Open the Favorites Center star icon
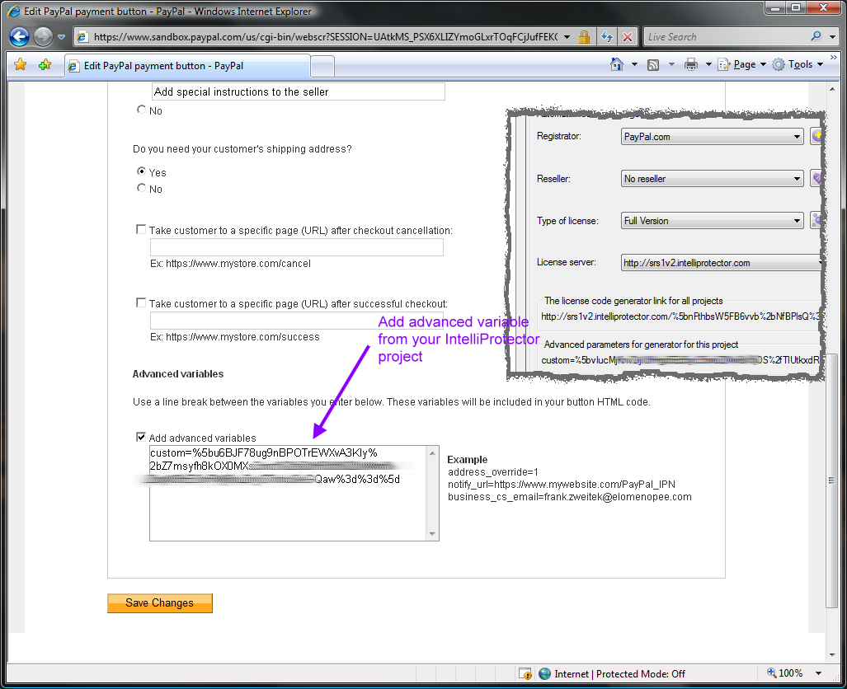 (x=21, y=64)
